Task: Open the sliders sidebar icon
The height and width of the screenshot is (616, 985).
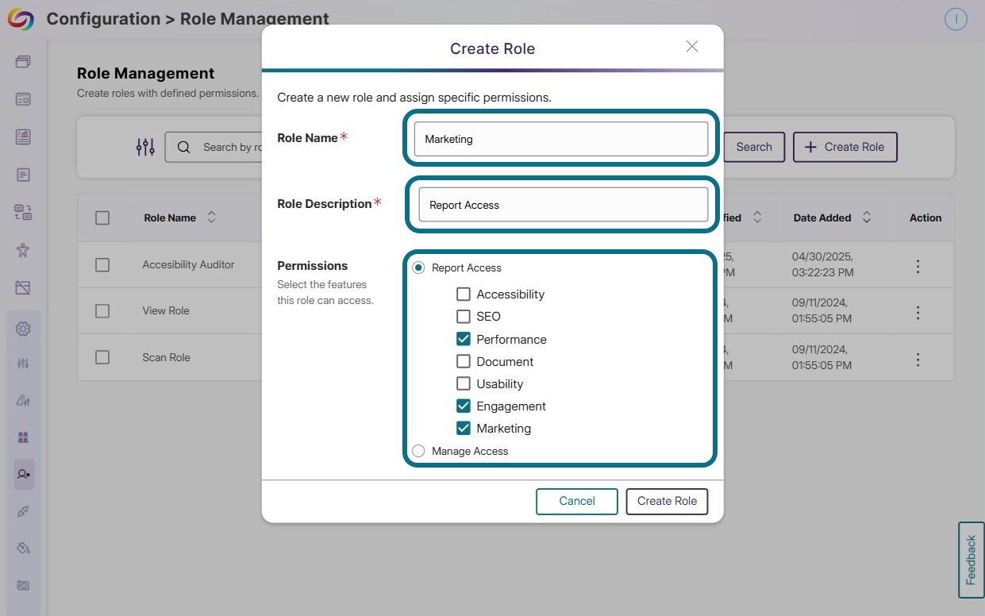Action: pos(23,364)
